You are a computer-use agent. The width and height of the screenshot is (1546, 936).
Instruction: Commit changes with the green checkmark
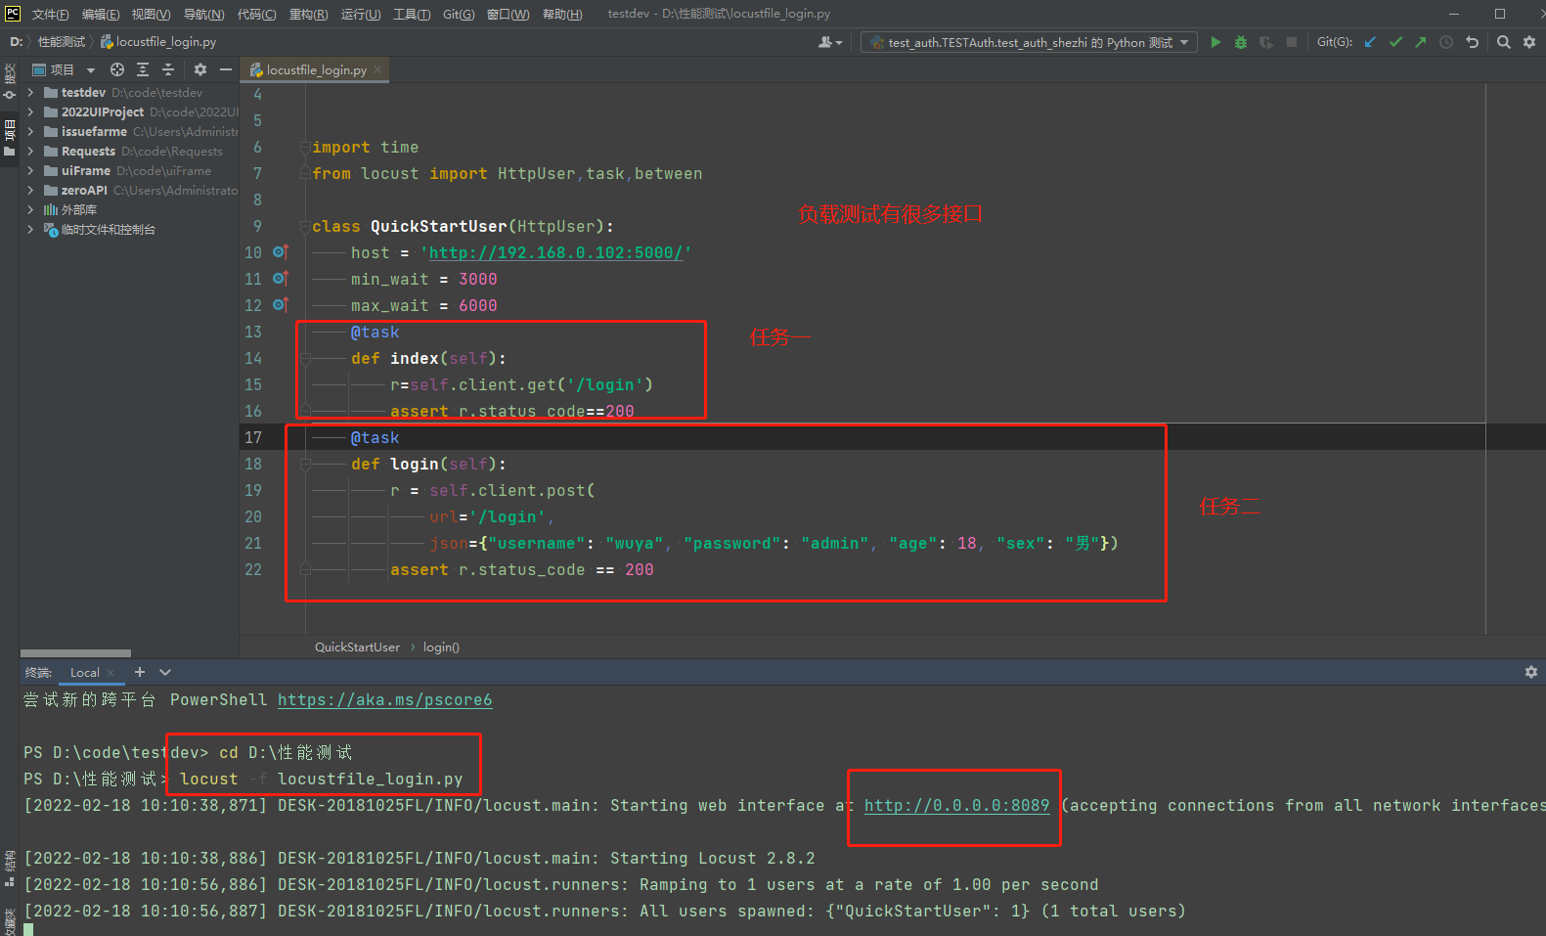click(x=1395, y=42)
